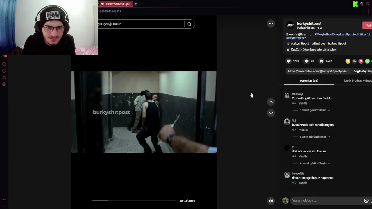
Task: Click the music note original sound icon
Action: tap(288, 44)
